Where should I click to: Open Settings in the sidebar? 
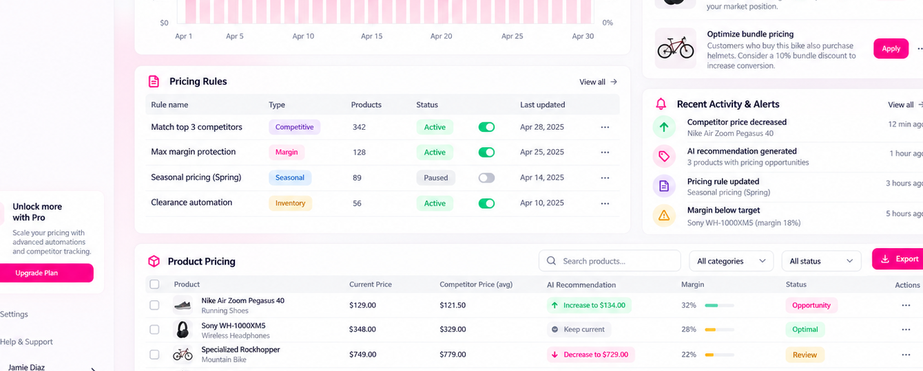pos(14,315)
